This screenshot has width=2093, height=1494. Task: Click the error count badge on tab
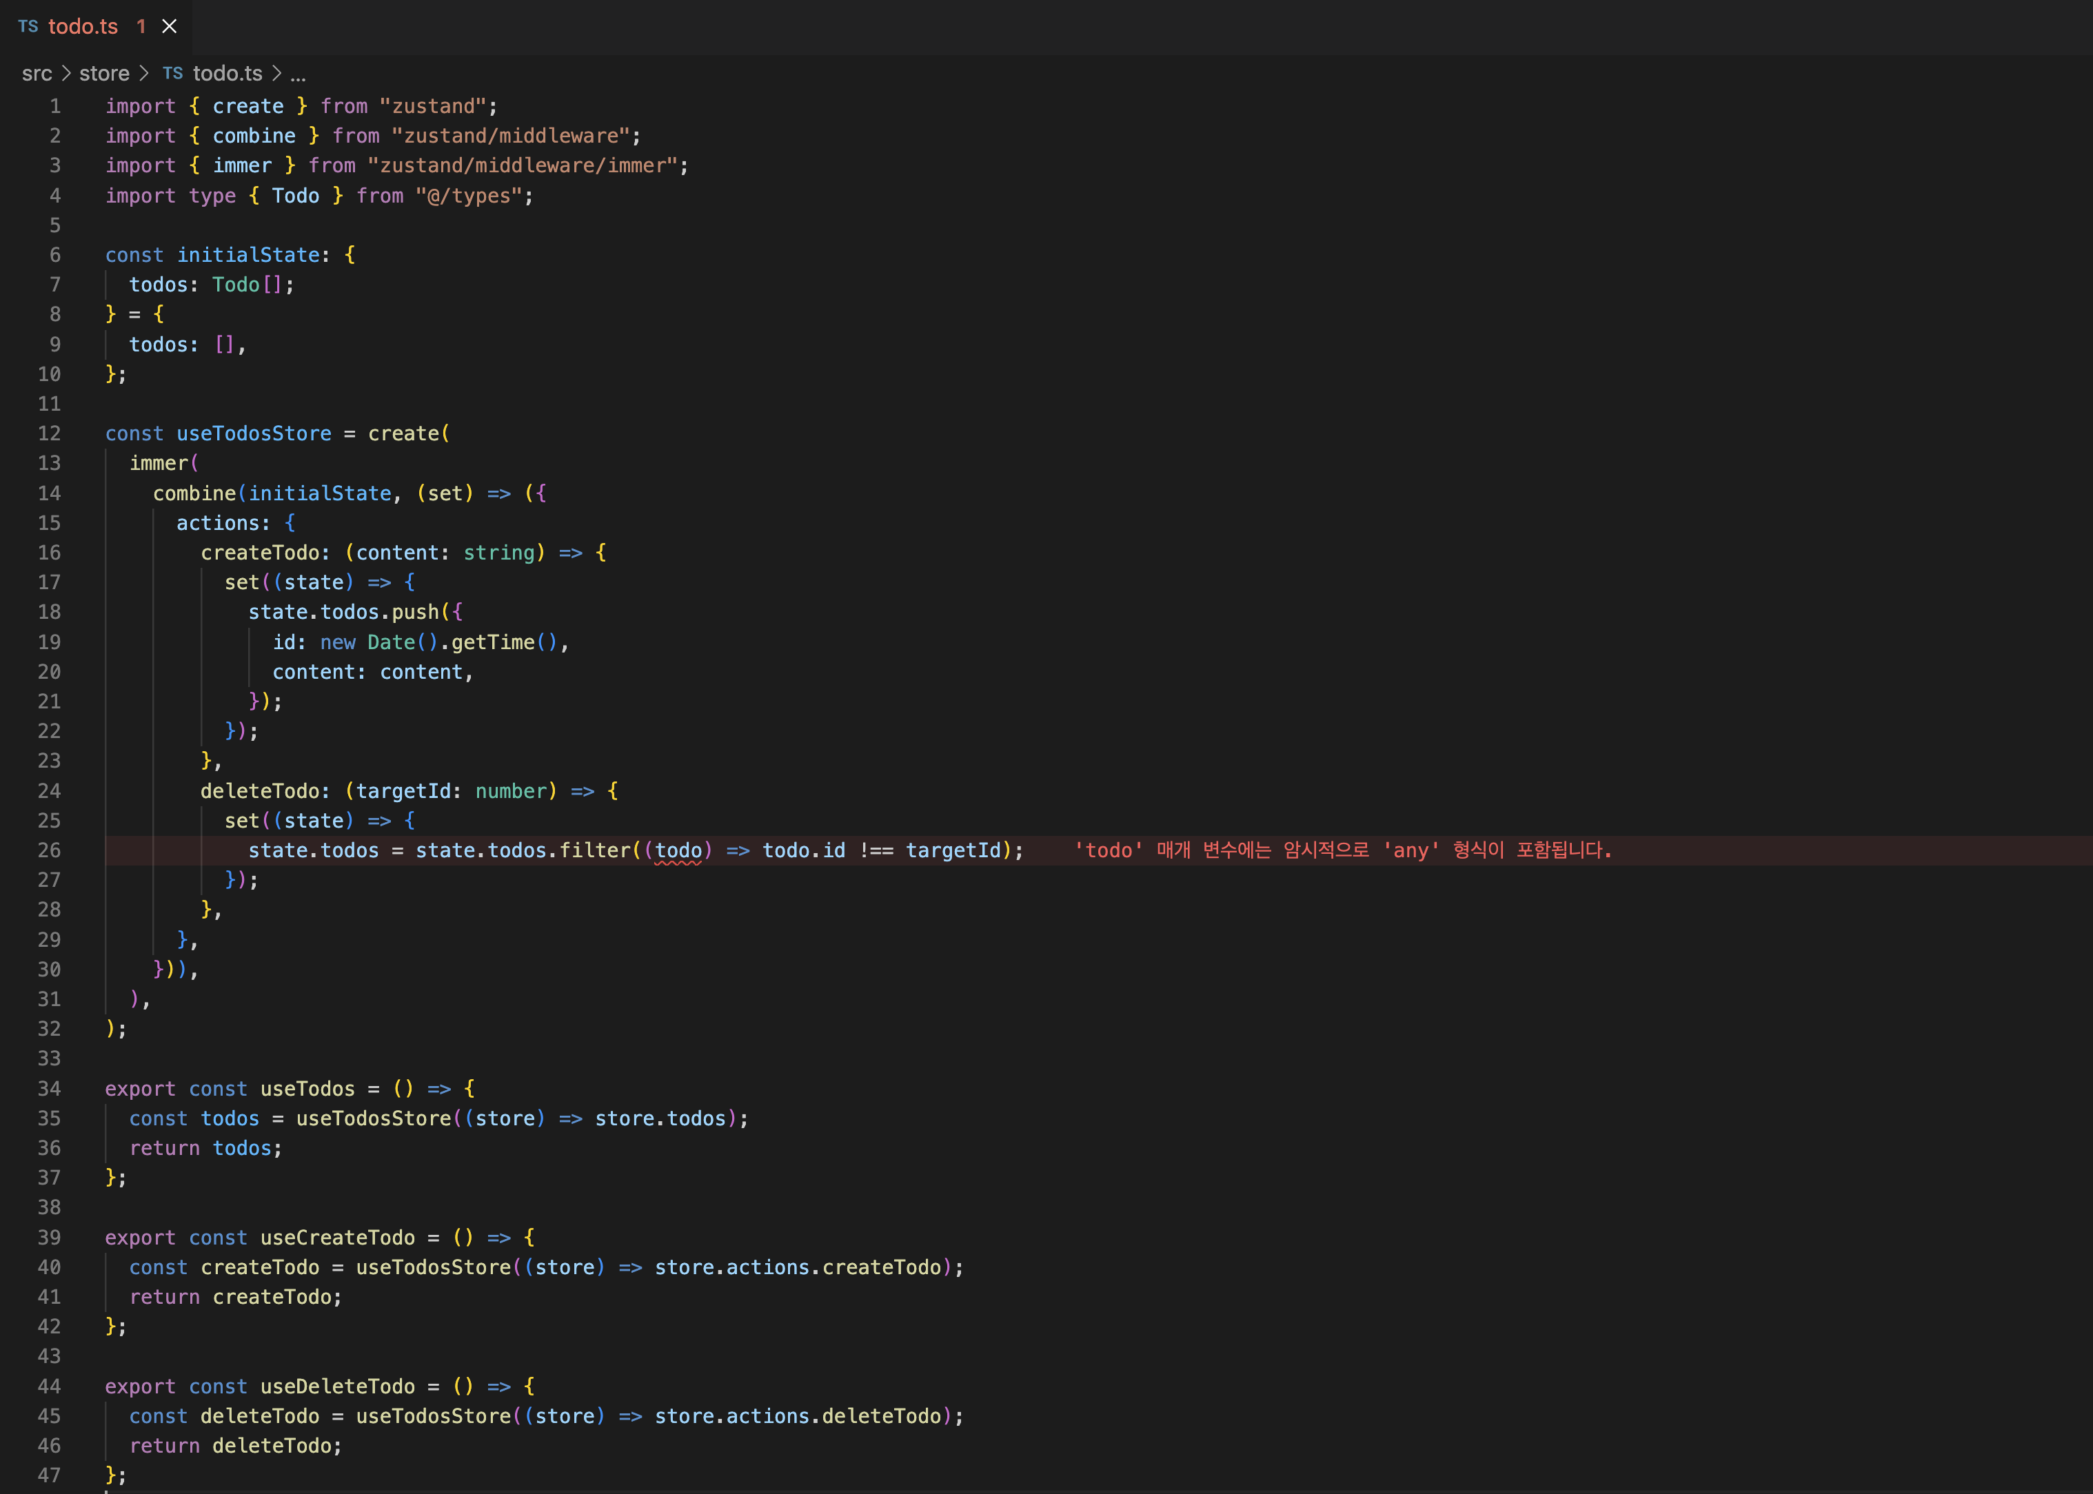click(x=142, y=27)
